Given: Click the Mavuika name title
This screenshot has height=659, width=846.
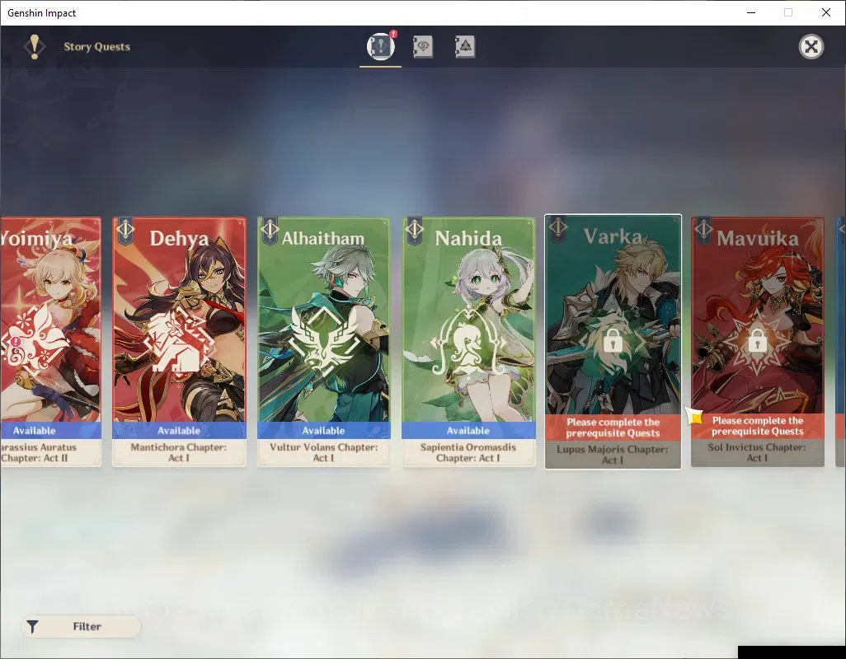Looking at the screenshot, I should [x=758, y=238].
